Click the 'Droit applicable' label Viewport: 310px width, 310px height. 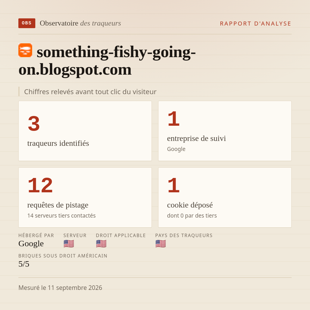121,235
